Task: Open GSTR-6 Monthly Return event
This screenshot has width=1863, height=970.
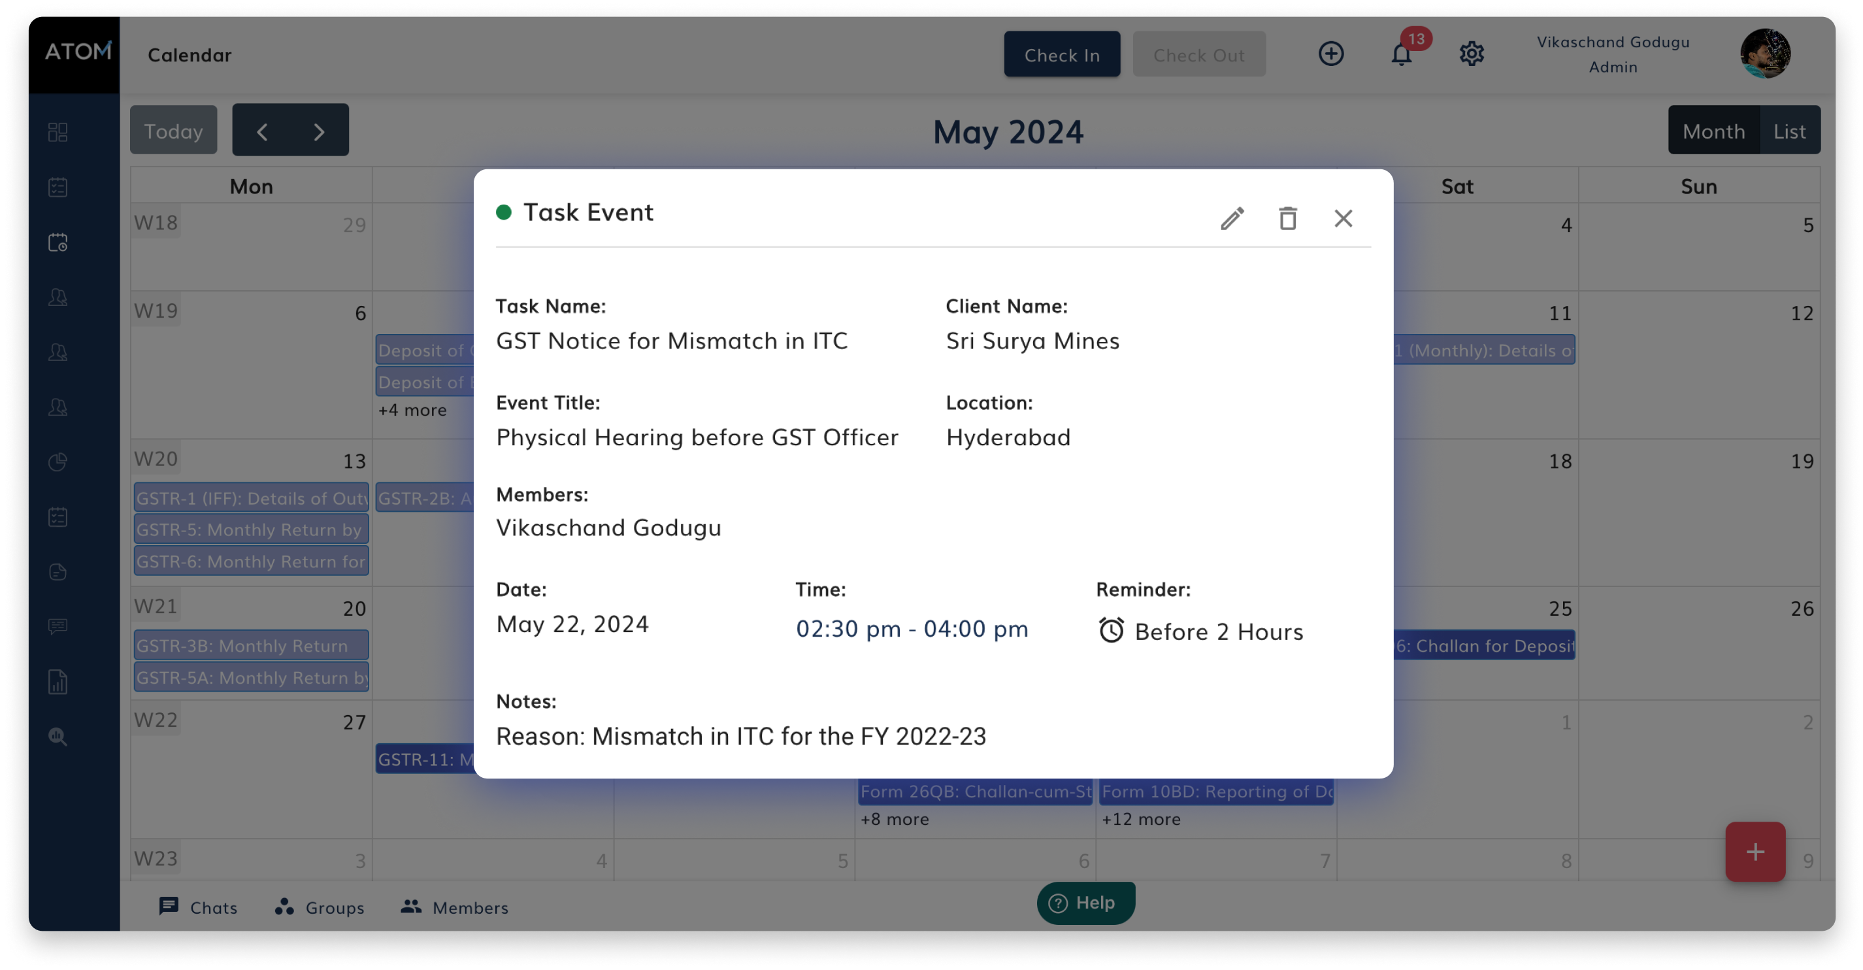Action: click(251, 561)
